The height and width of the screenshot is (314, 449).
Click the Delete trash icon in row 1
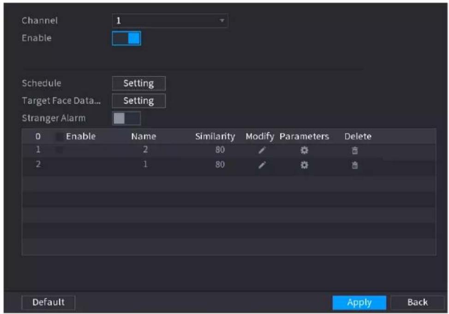point(355,150)
